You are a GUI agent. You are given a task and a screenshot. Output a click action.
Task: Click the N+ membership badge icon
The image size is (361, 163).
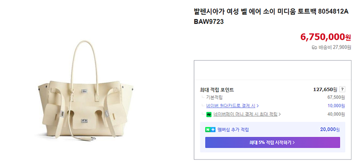[210, 130]
